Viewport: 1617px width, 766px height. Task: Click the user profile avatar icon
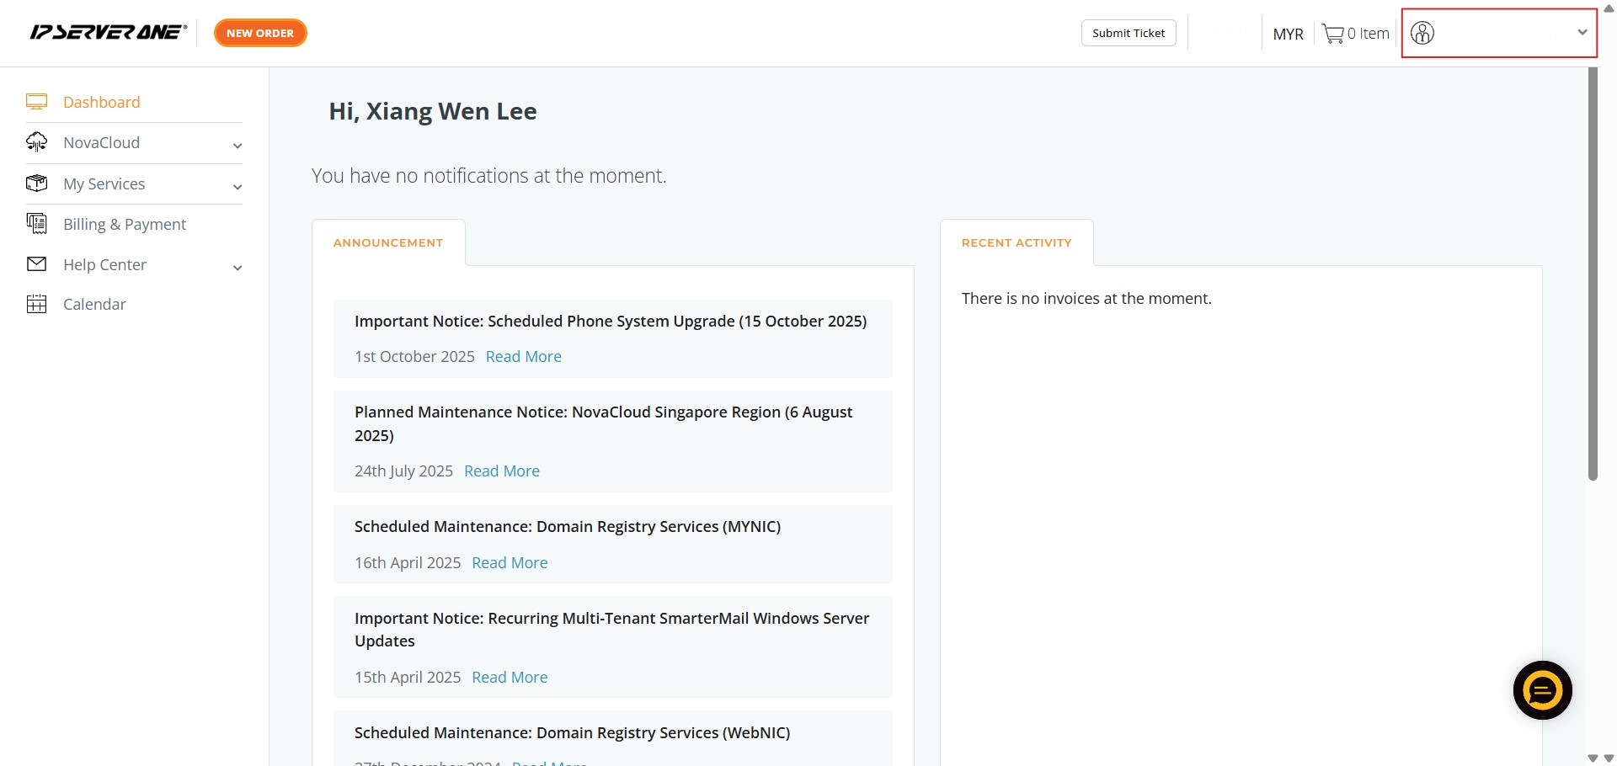tap(1422, 33)
